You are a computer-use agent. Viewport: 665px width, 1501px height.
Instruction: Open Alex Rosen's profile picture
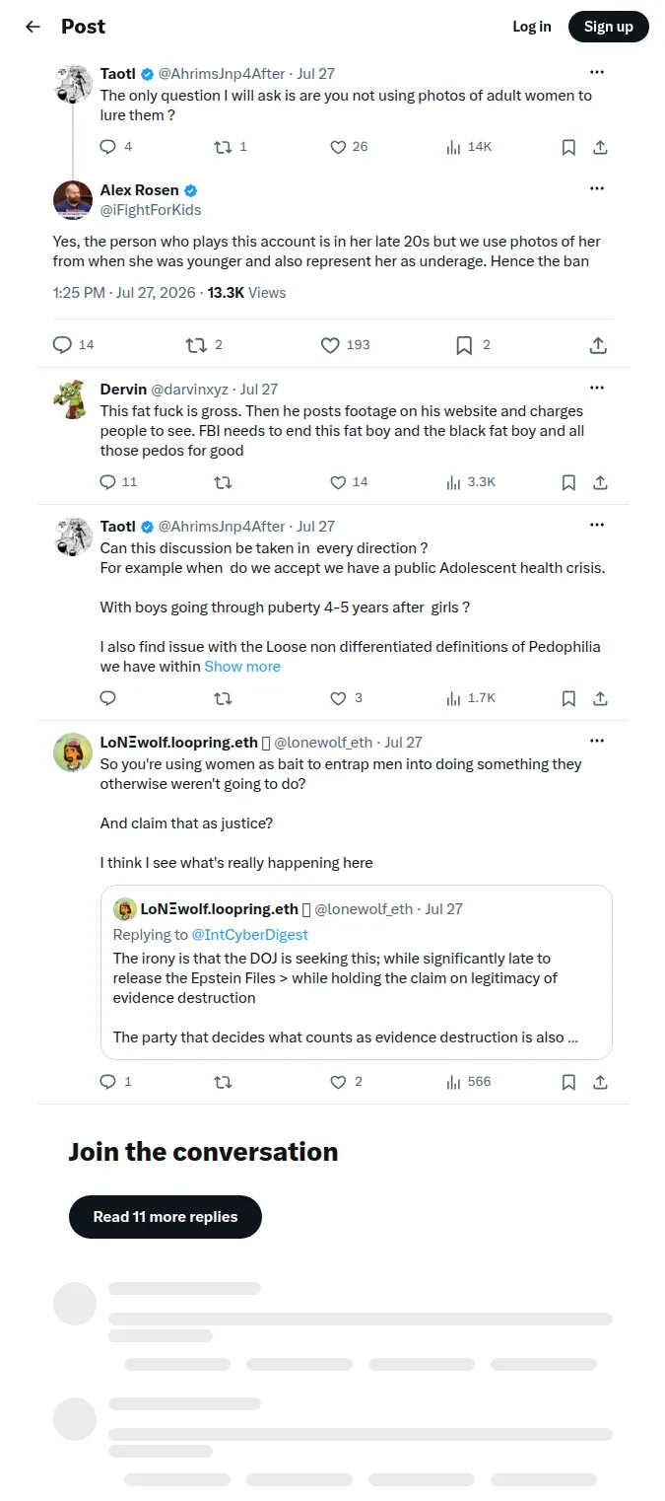(x=73, y=200)
